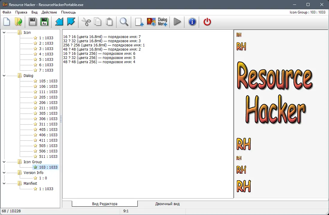
Task: Click the line 48 ? 48 (цвета 256)
Action: click(99, 62)
